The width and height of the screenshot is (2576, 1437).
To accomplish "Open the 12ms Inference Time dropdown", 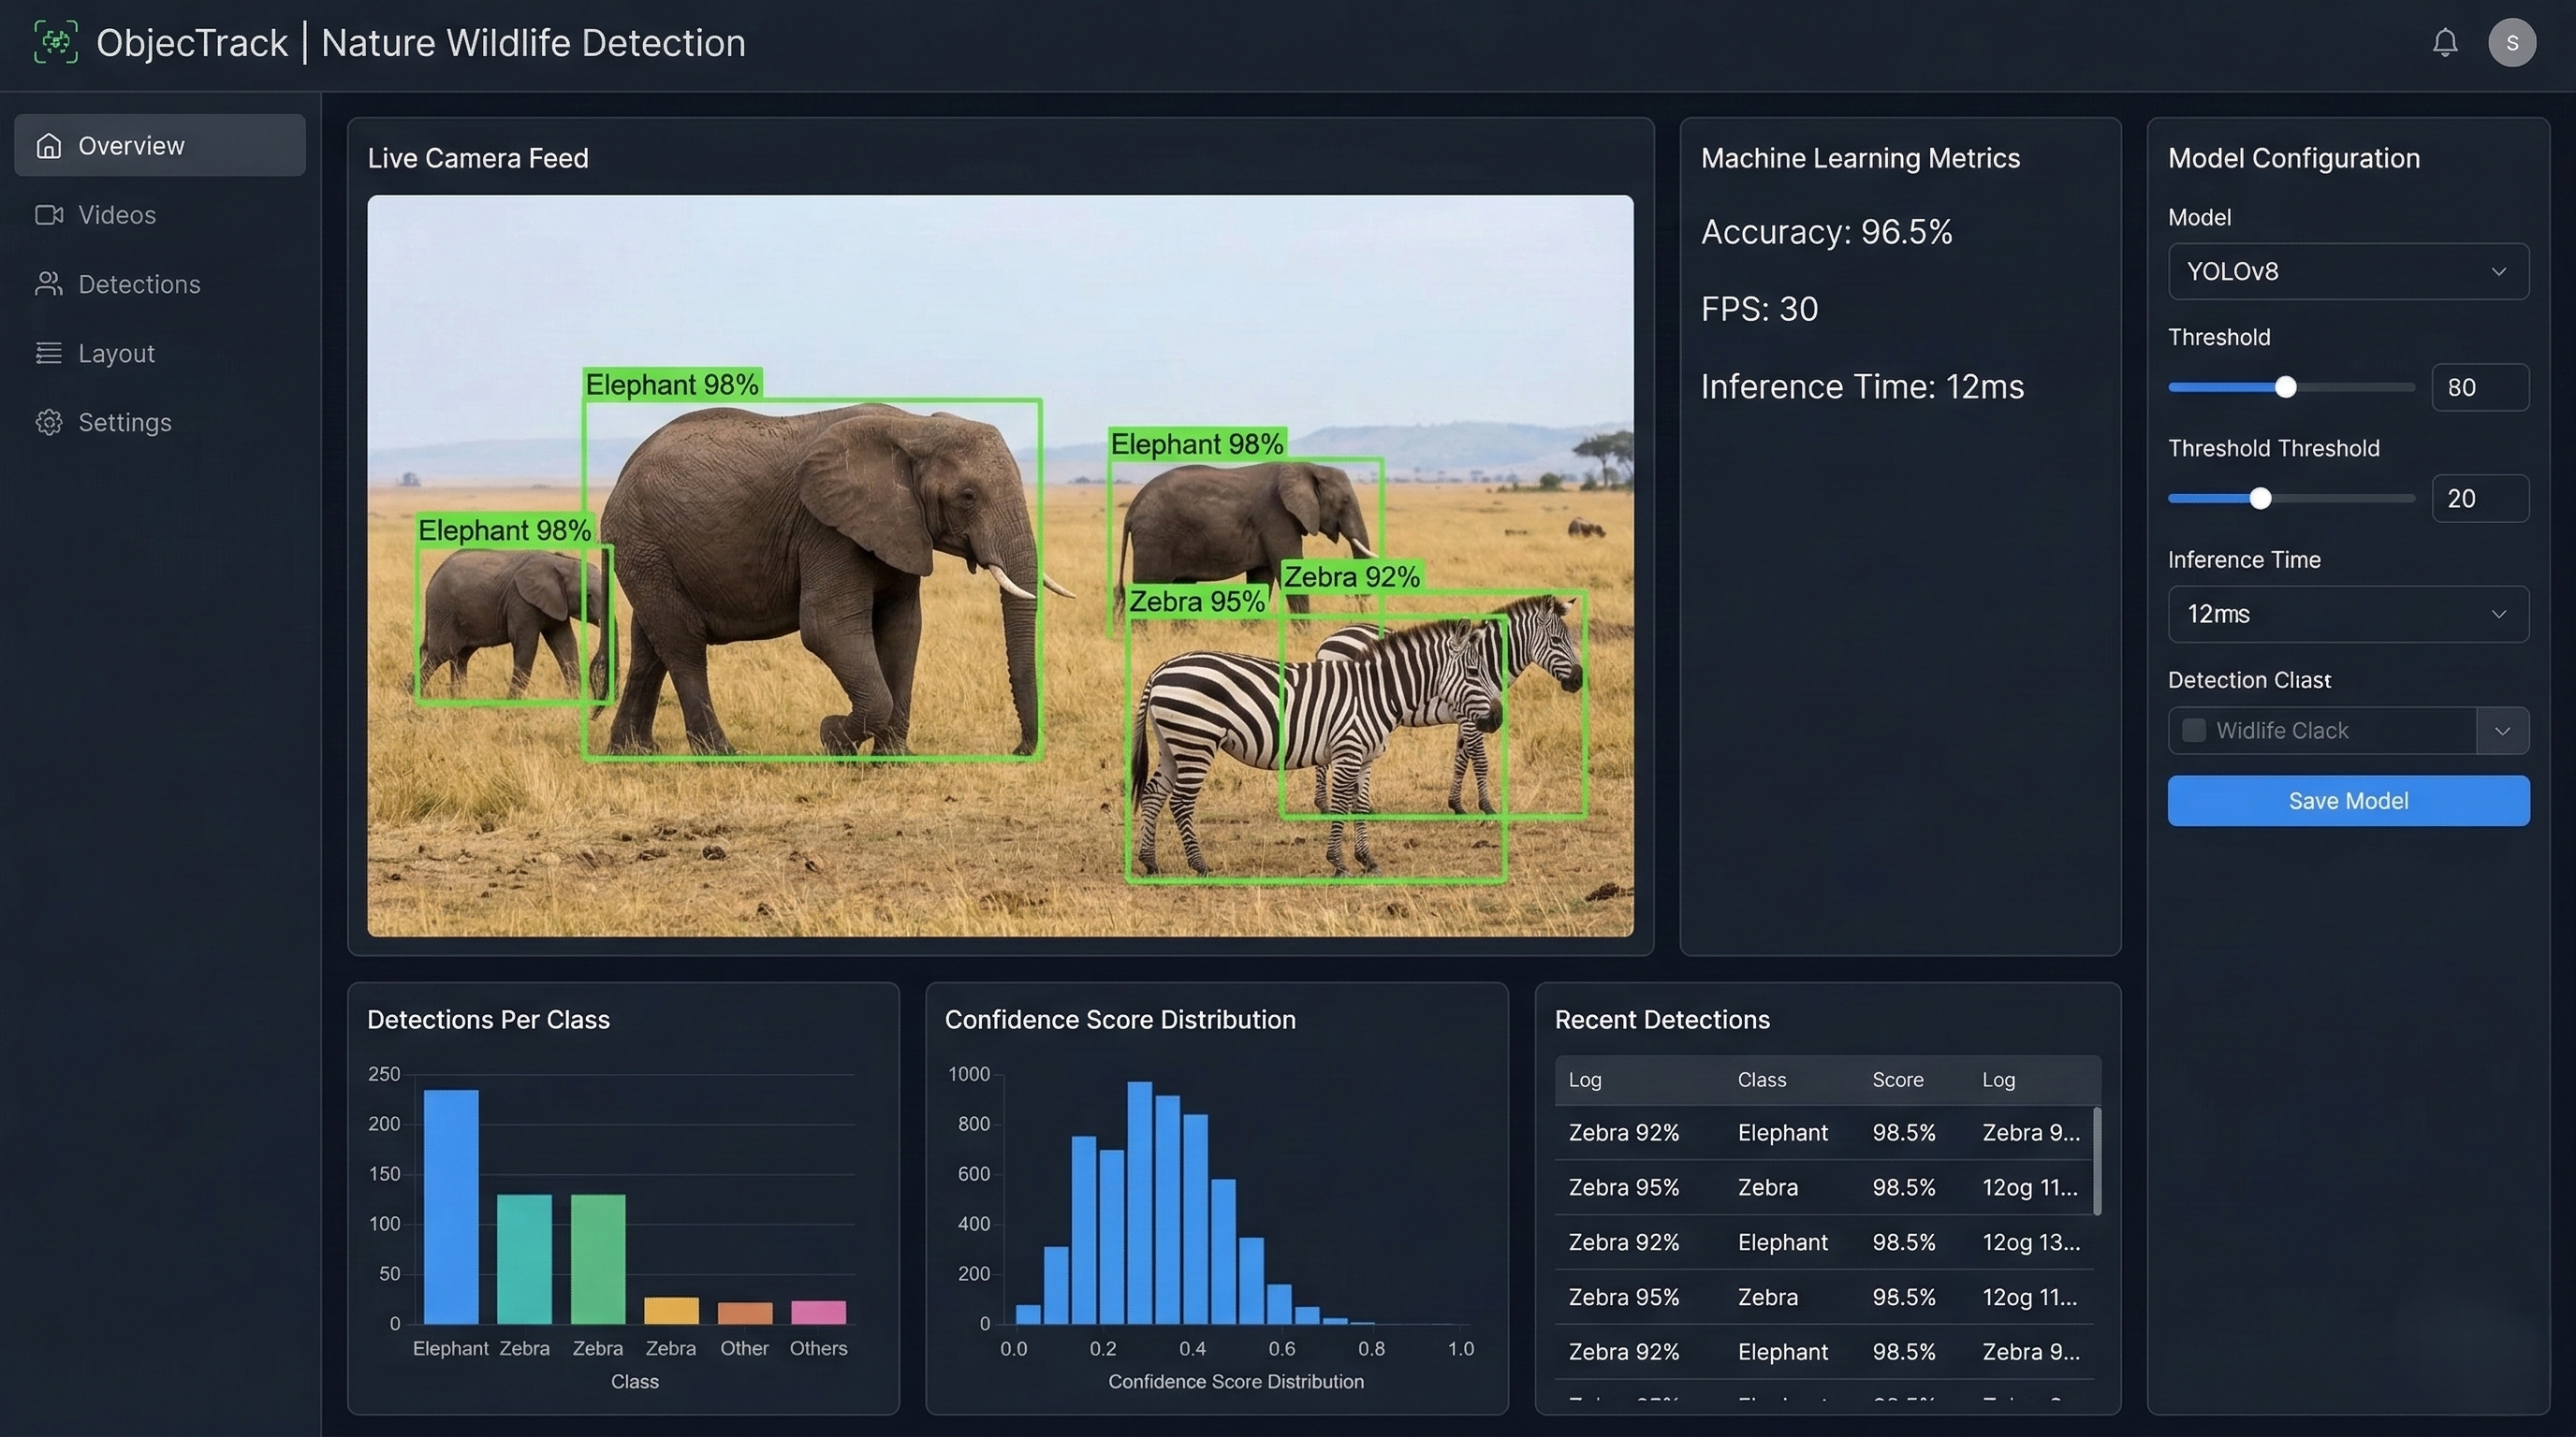I will click(2347, 614).
